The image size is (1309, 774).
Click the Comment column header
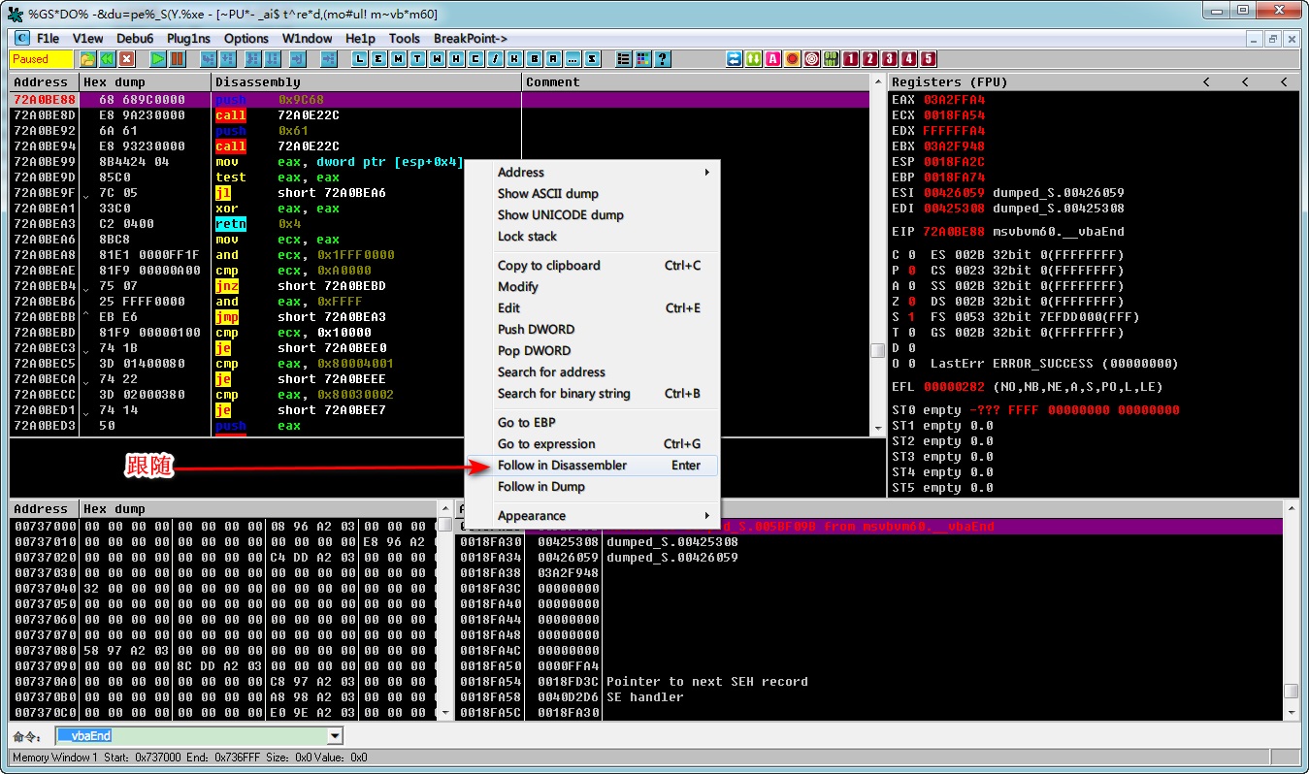698,82
